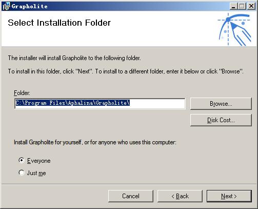Minimize the Grapholite installer window
Screen dimensions: 258x209
pos(233,6)
